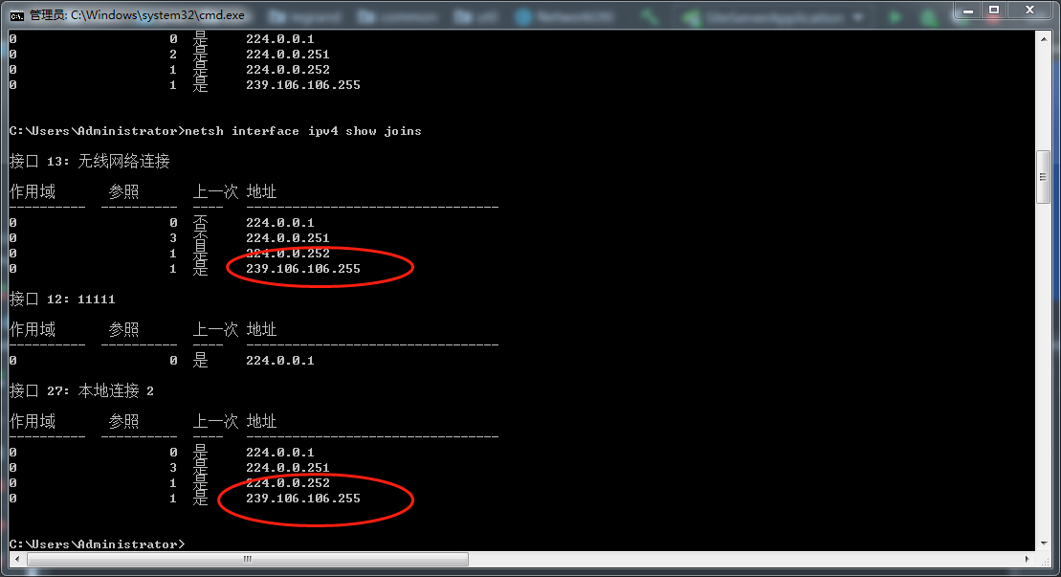The height and width of the screenshot is (577, 1061).
Task: Click the horizontal scrollbar thumb
Action: point(246,559)
